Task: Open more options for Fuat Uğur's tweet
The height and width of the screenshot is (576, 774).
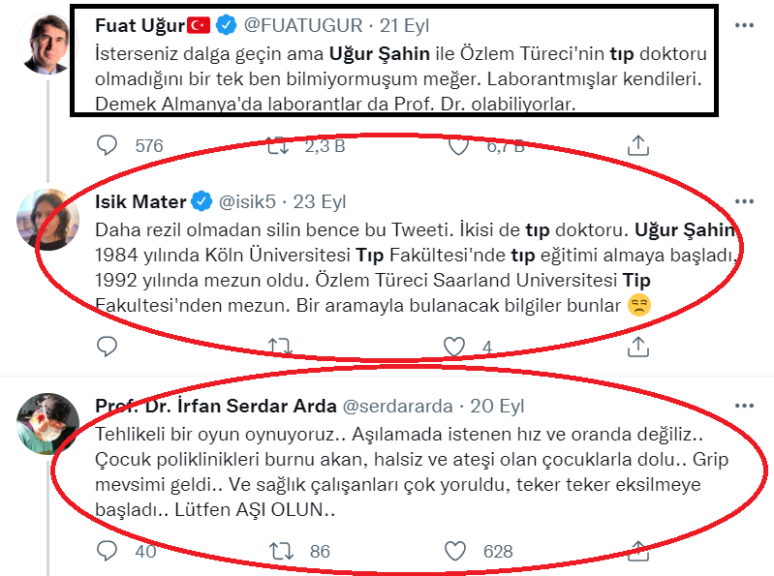Action: 743,23
